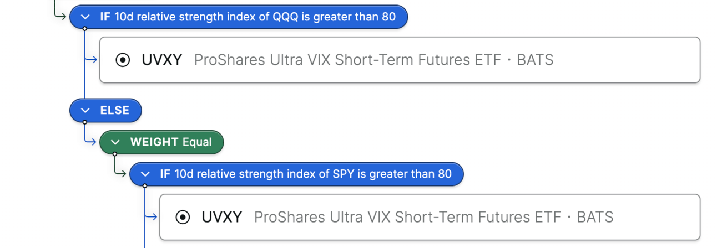Screen dimensions: 717x248
Task: Open the WEIGHT Equal weighting label
Action: (170, 142)
